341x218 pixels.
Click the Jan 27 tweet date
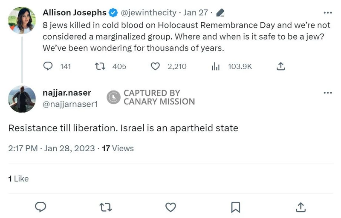point(195,13)
